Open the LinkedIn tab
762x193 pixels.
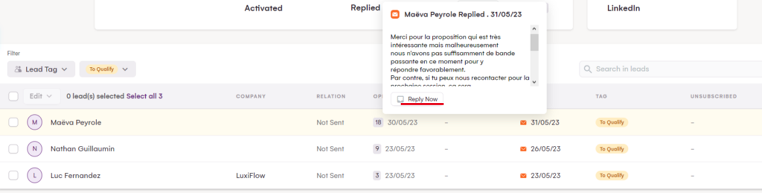click(x=623, y=8)
